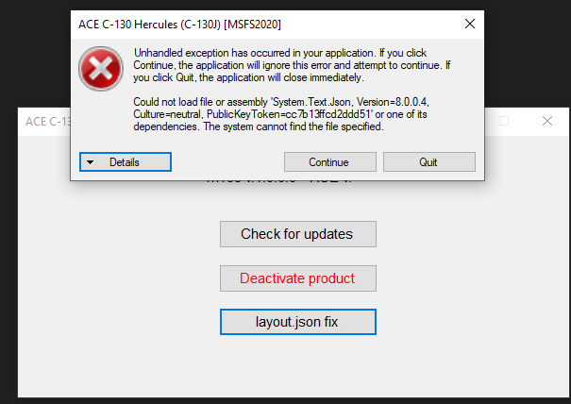Viewport: 571px width, 404px height.
Task: Maximize the background ACE window
Action: [504, 122]
